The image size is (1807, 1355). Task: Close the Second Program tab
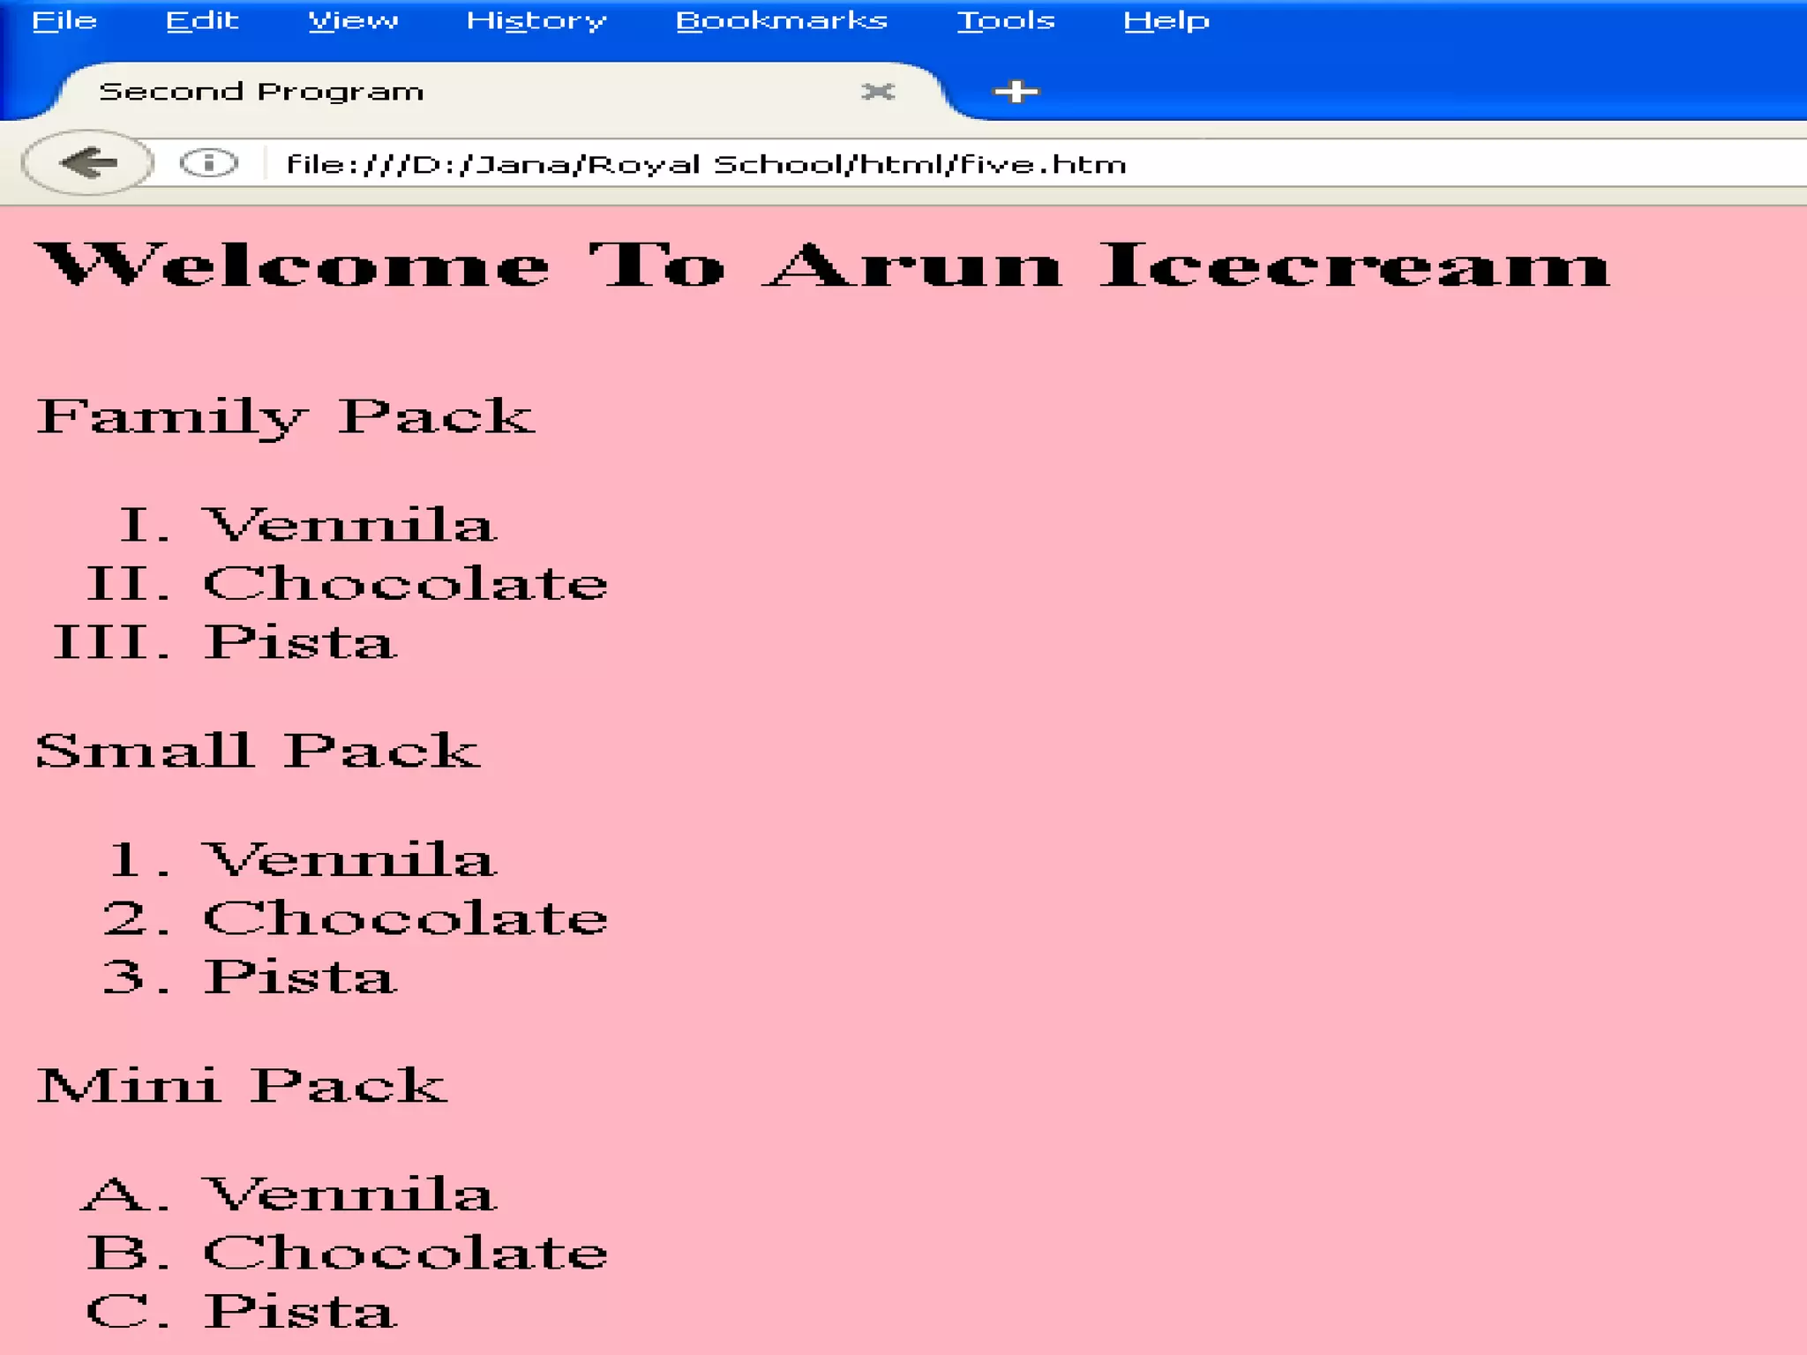[877, 92]
